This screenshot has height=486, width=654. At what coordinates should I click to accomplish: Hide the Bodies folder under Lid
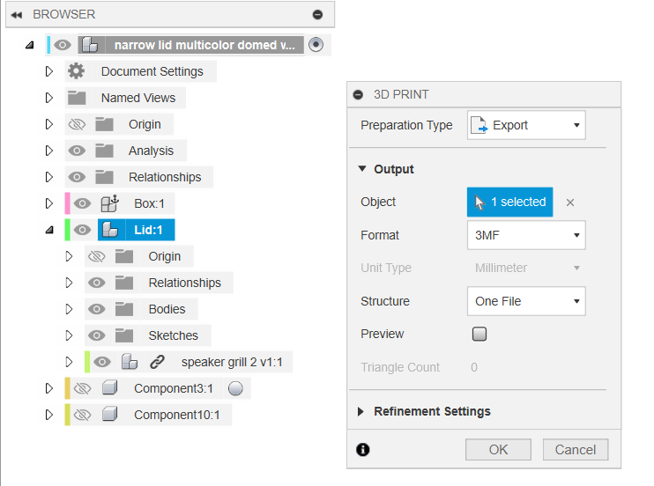coord(97,309)
